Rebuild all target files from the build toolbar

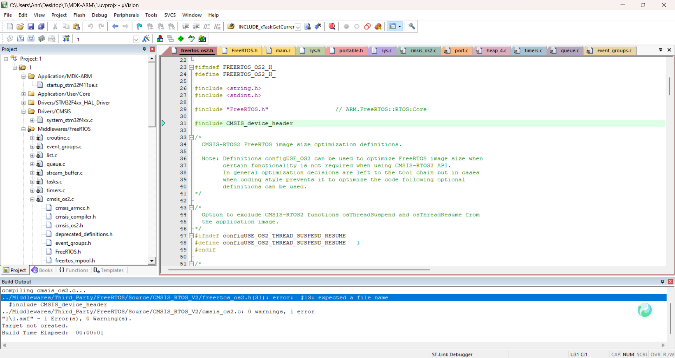[x=31, y=39]
